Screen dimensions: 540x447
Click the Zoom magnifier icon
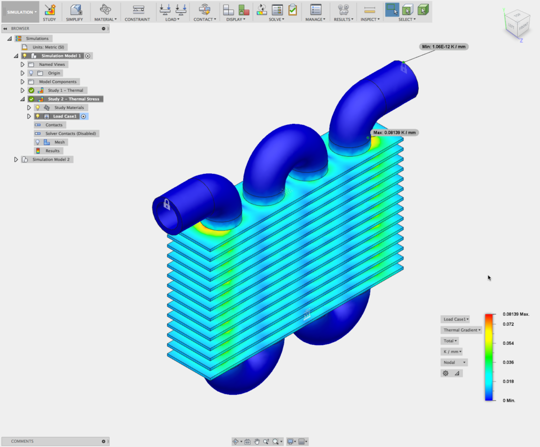[x=266, y=442]
